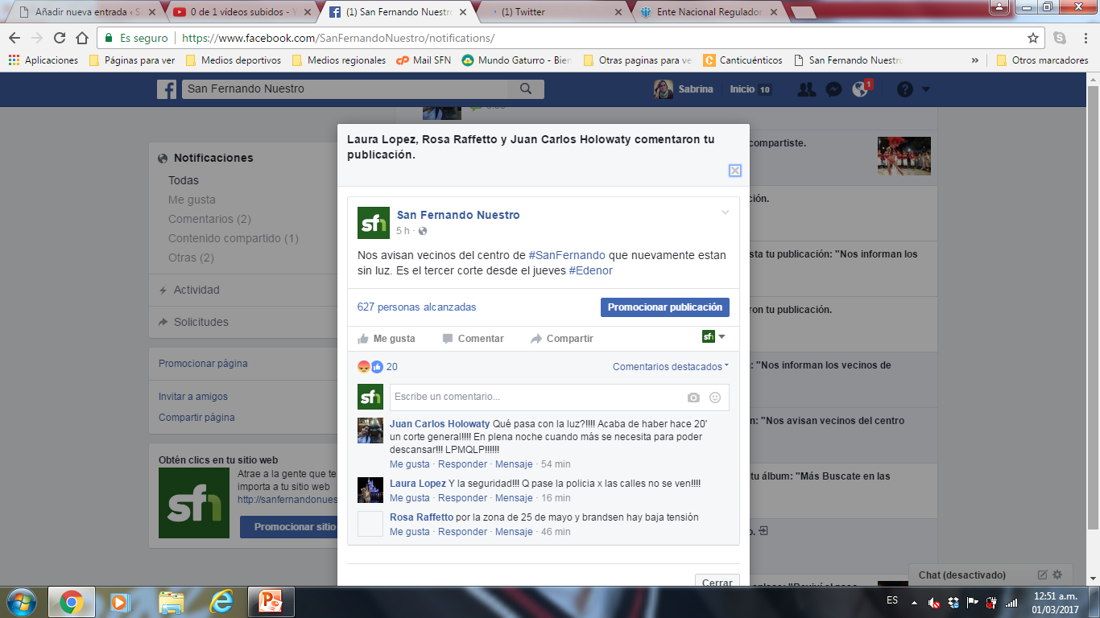This screenshot has width=1100, height=618.
Task: Open the emoji picker in comment box
Action: [x=715, y=398]
